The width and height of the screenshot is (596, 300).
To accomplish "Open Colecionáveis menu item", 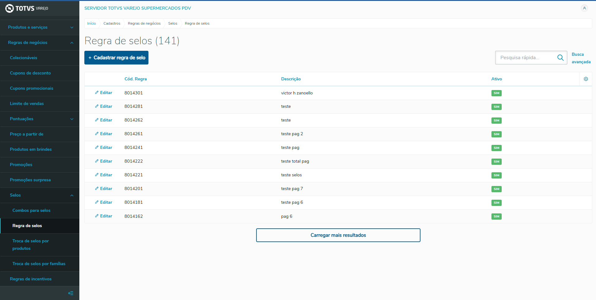I will pos(40,58).
